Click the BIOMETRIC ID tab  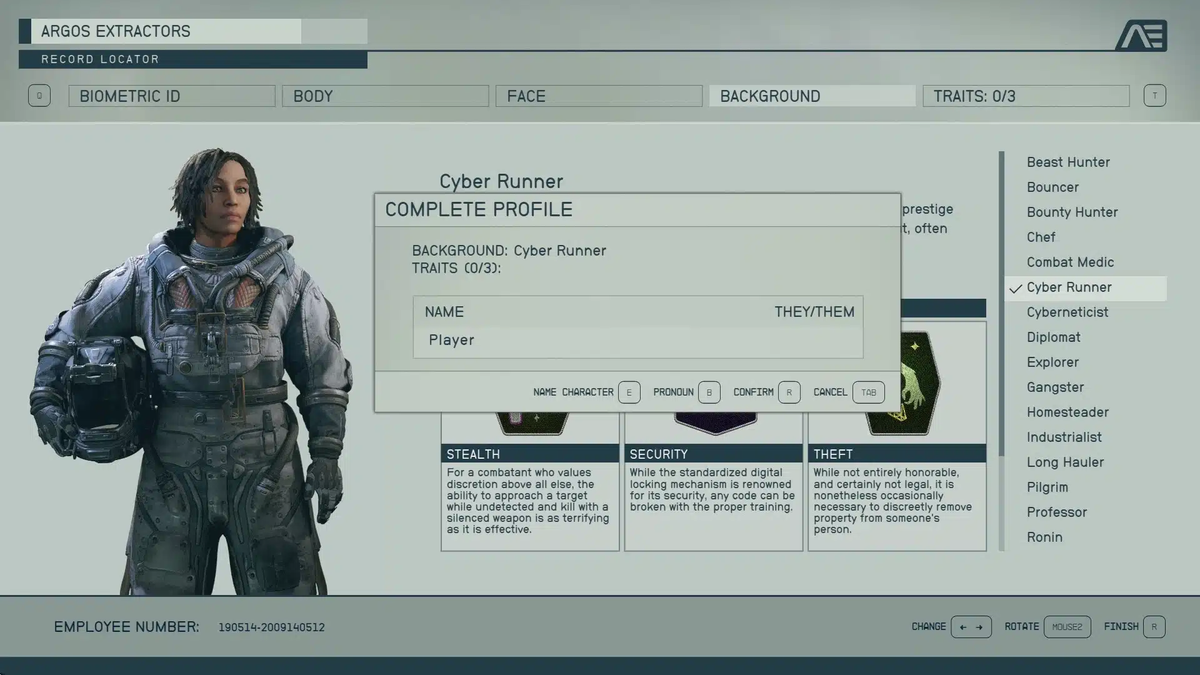click(x=172, y=96)
